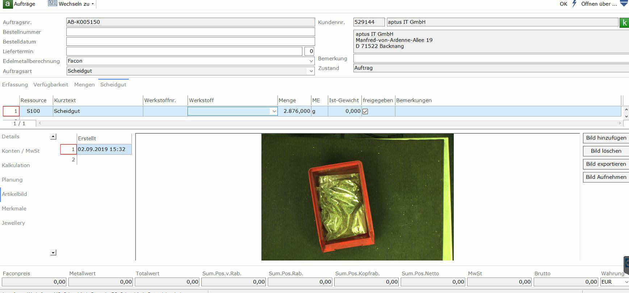
Task: Switch to the Mengen tab
Action: [x=84, y=85]
